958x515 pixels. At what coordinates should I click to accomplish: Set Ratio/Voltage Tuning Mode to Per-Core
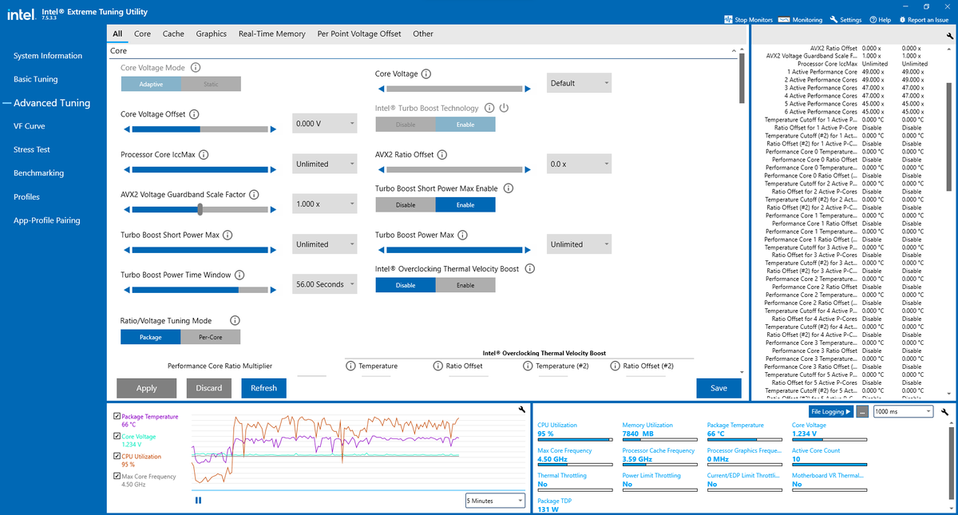click(210, 337)
